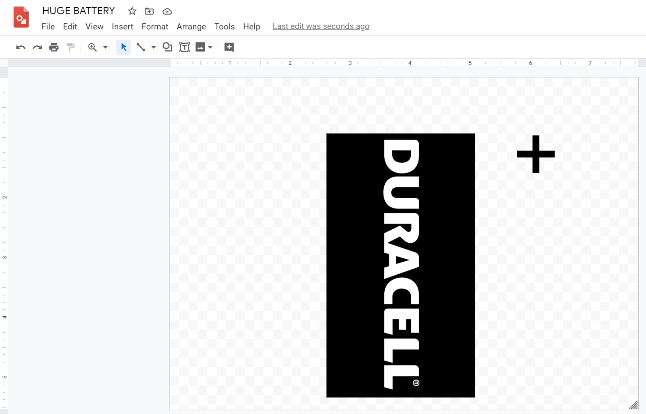Screen dimensions: 646x414
Task: Open the Format menu
Action: tap(155, 26)
